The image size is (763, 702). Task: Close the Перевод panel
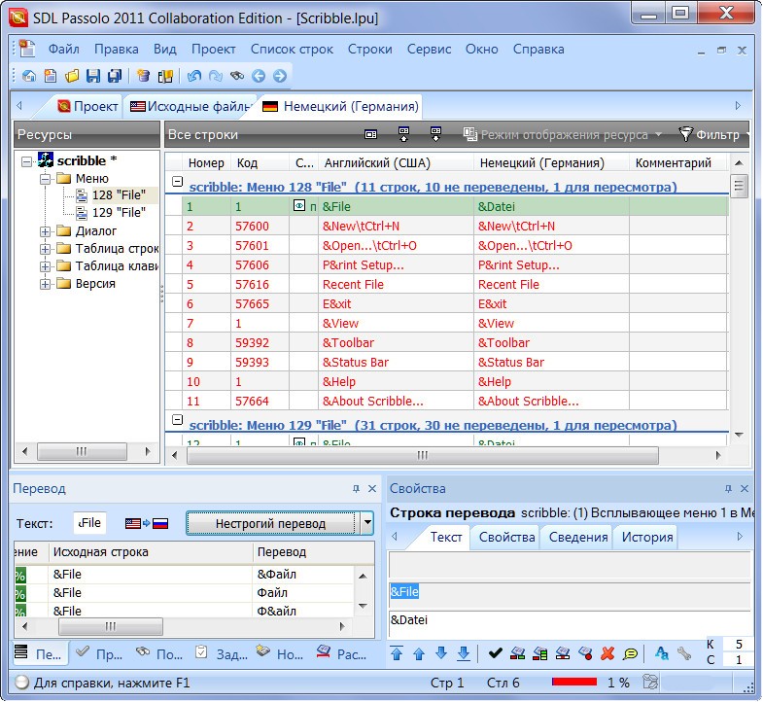point(372,488)
